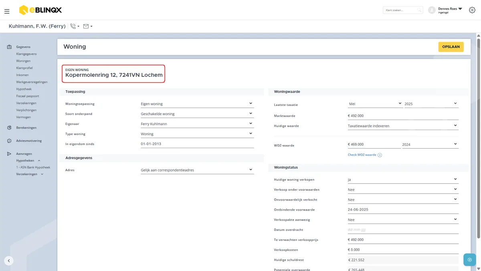This screenshot has width=481, height=271.
Task: Open the WOZ-waarde year dropdown showing 2024
Action: pyautogui.click(x=430, y=145)
